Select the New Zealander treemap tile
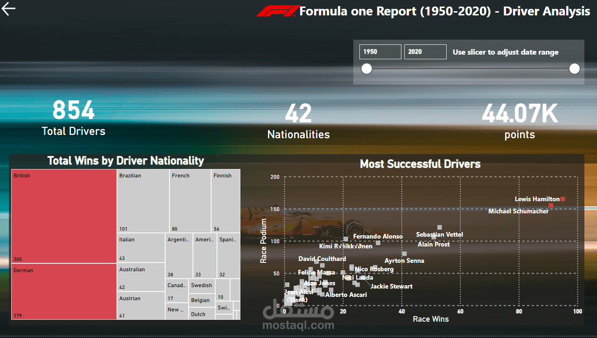This screenshot has width=597, height=338. [x=177, y=311]
